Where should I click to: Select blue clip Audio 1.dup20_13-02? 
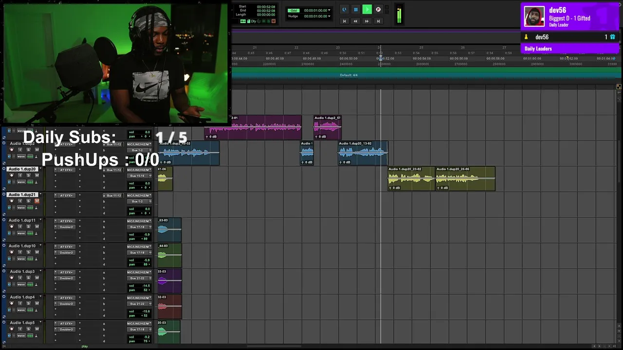[x=363, y=153]
